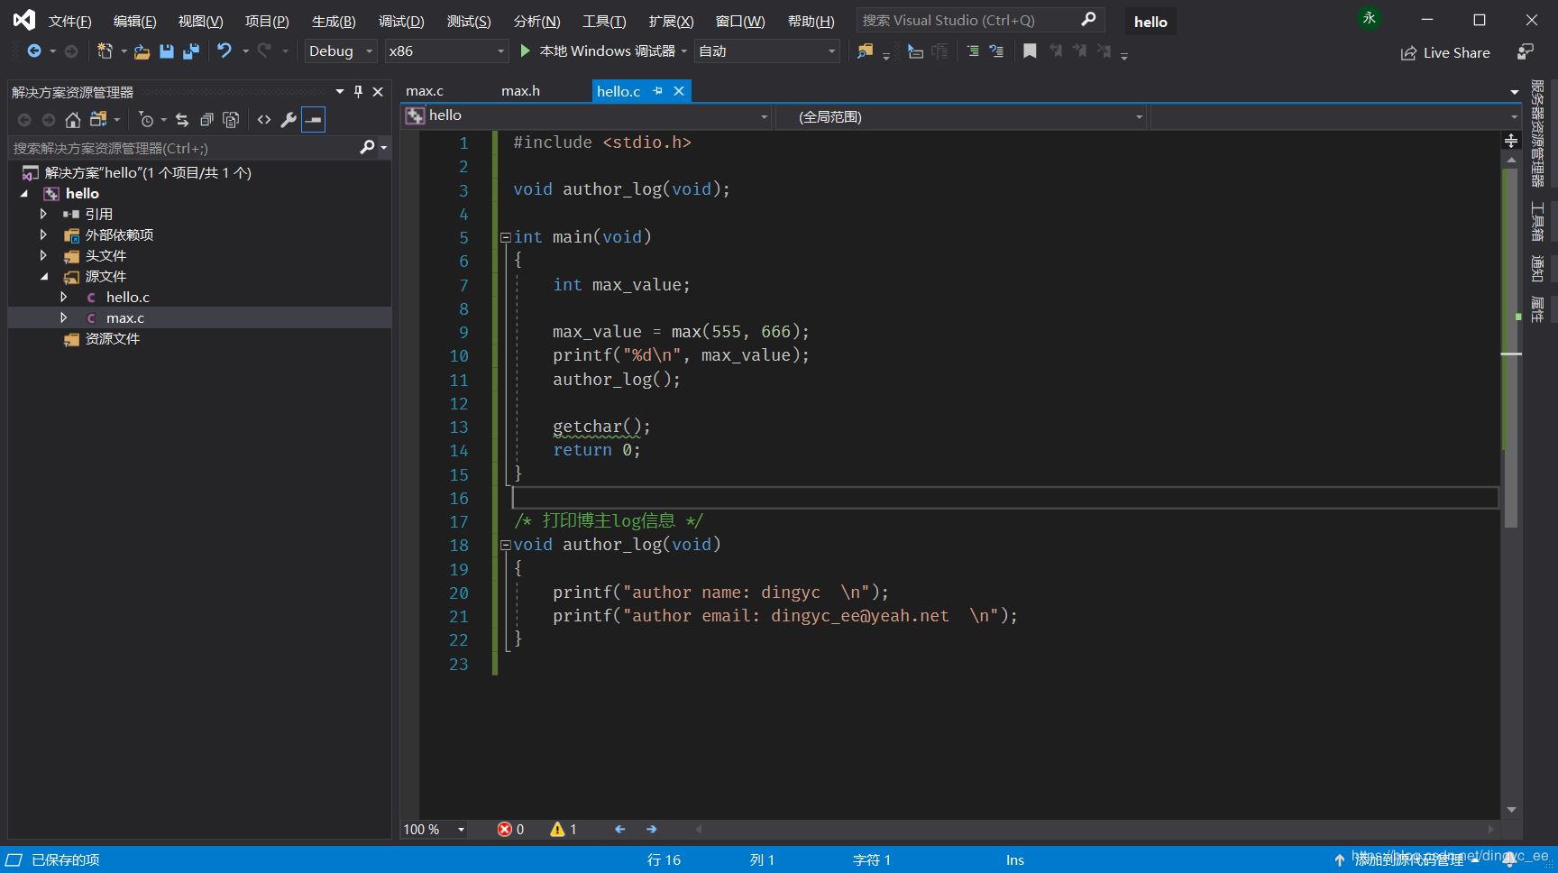Switch to the max.h tab
The image size is (1558, 873).
point(520,91)
